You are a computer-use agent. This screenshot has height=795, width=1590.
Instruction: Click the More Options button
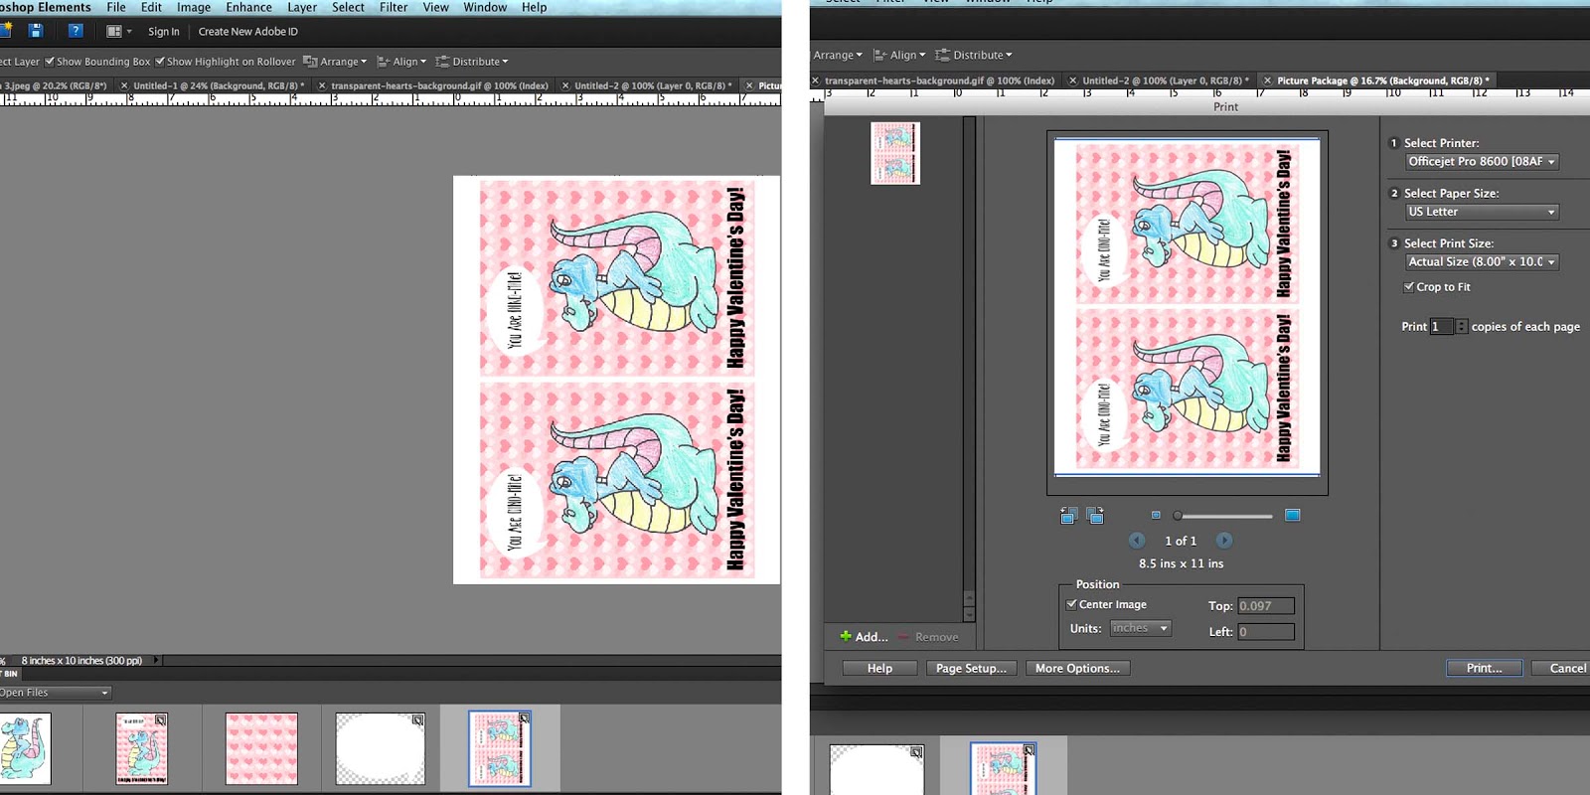[1077, 669]
